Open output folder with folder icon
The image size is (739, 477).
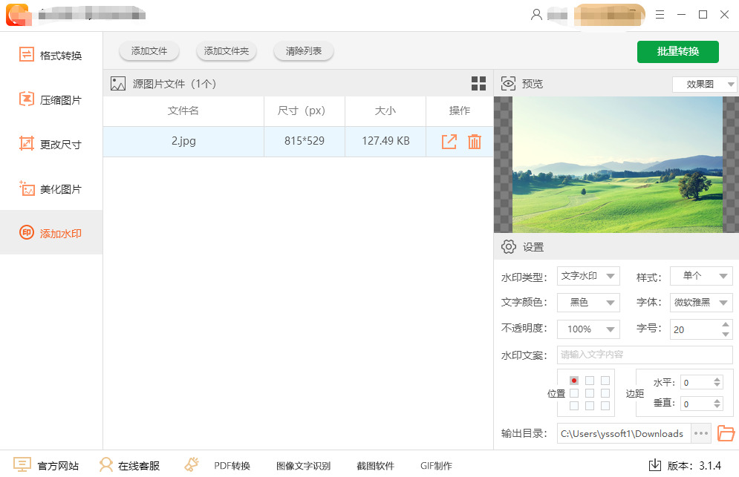coord(726,433)
